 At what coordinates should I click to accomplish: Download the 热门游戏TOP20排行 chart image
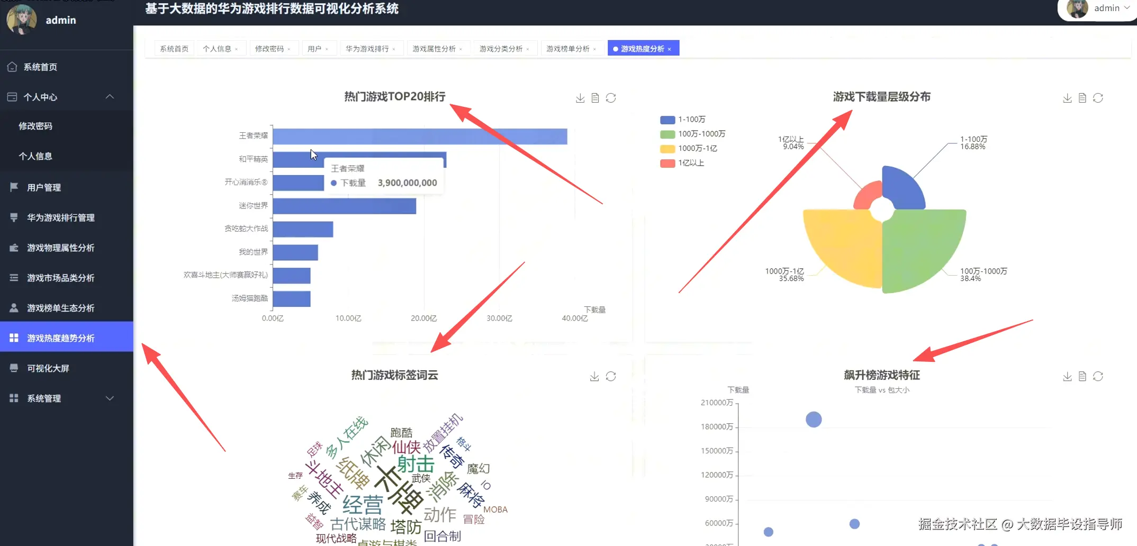[x=580, y=97]
